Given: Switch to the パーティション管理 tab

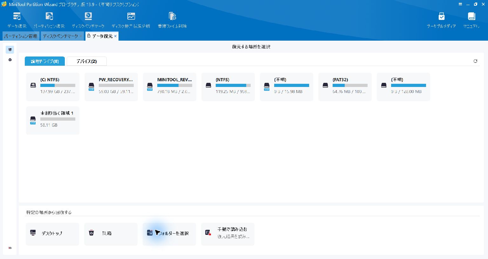Looking at the screenshot, I should pos(21,36).
